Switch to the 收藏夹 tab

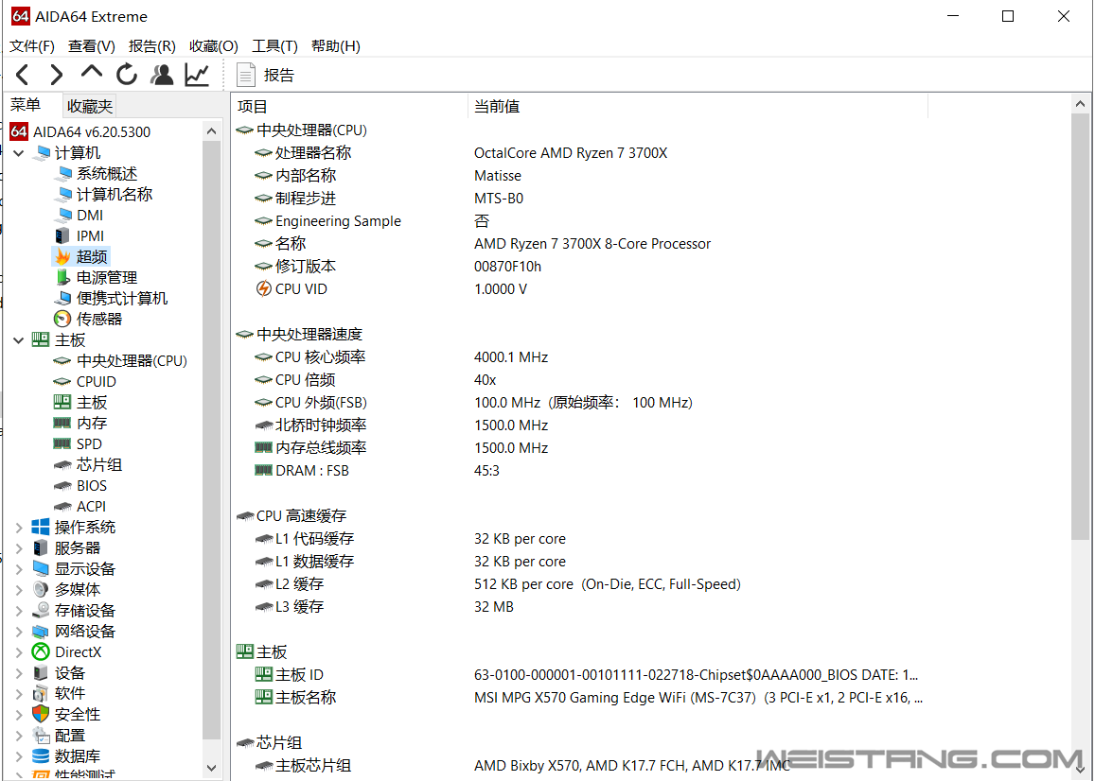click(90, 106)
